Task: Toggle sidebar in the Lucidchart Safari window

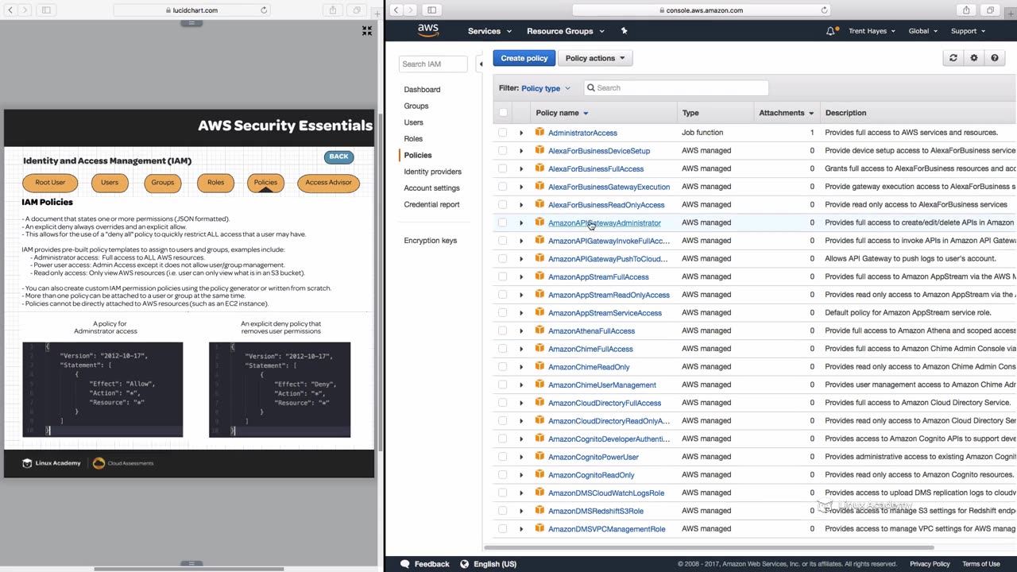Action: click(x=46, y=10)
